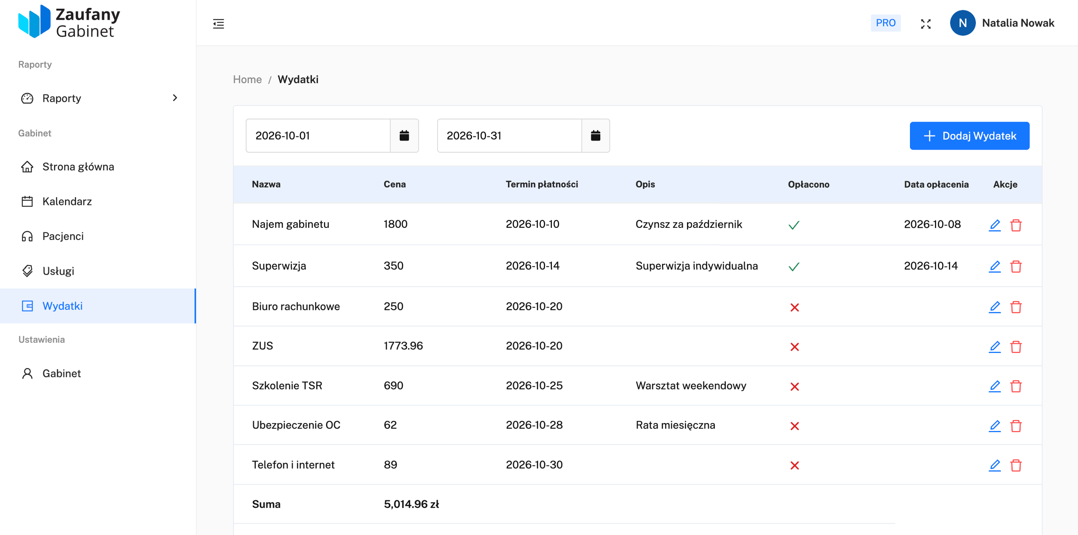Image resolution: width=1078 pixels, height=535 pixels.
Task: Click the total 5,014.96 zł
Action: click(x=411, y=504)
